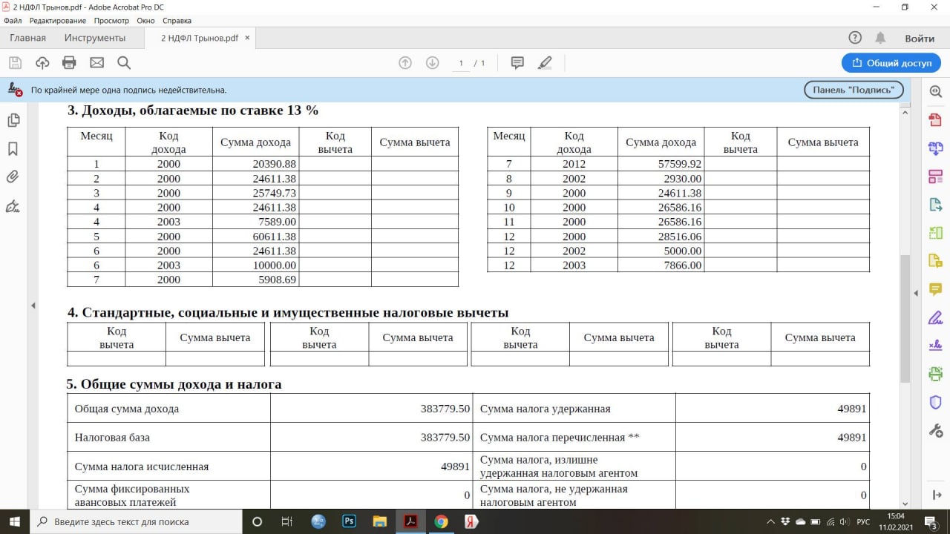Collapse the left navigation pane arrow
The height and width of the screenshot is (534, 950).
[33, 306]
